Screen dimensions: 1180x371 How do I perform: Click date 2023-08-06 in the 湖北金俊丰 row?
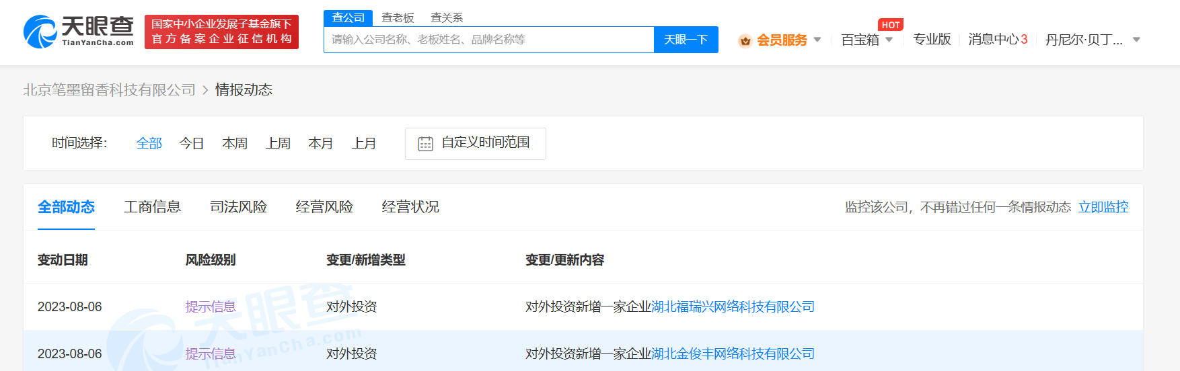pos(70,354)
